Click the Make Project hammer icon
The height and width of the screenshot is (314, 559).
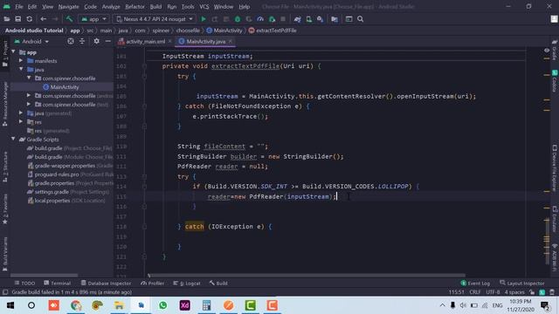(x=69, y=19)
